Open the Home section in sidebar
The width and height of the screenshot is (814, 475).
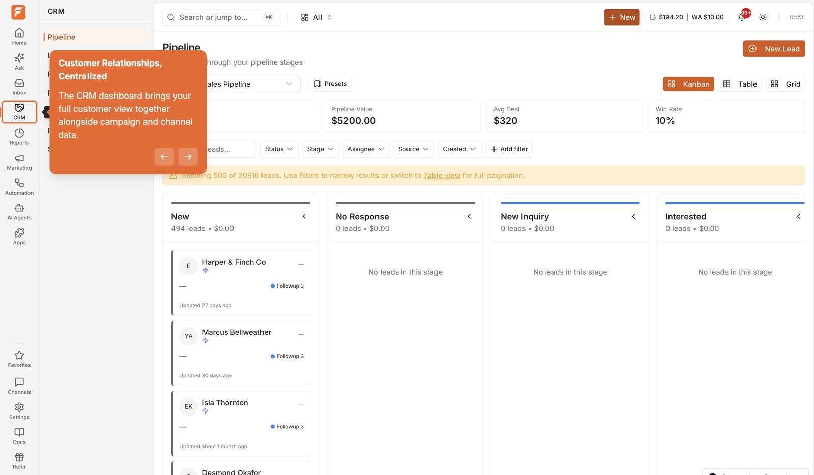19,37
